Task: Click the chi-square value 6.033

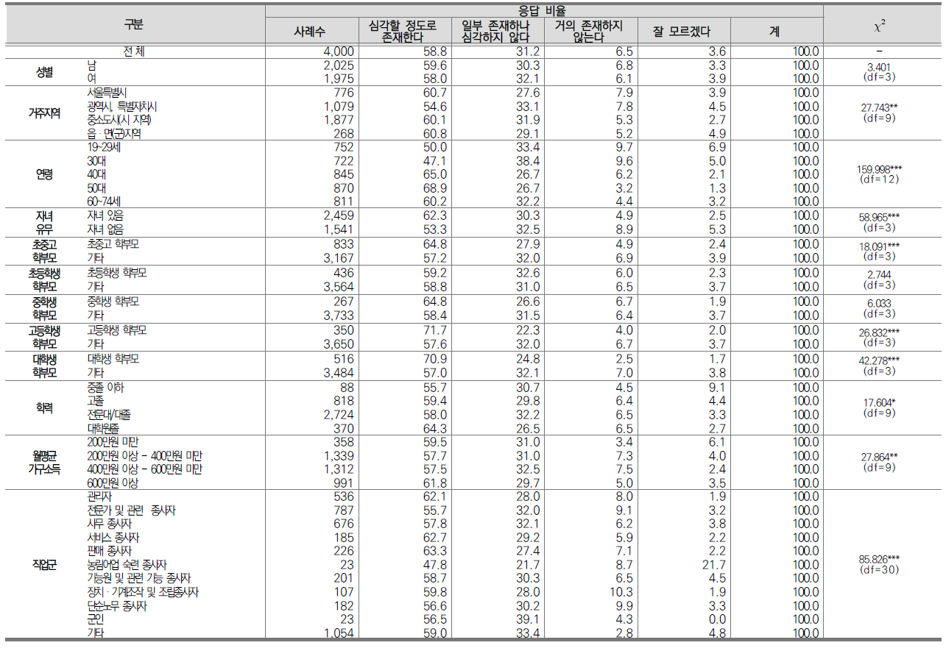Action: coord(880,305)
